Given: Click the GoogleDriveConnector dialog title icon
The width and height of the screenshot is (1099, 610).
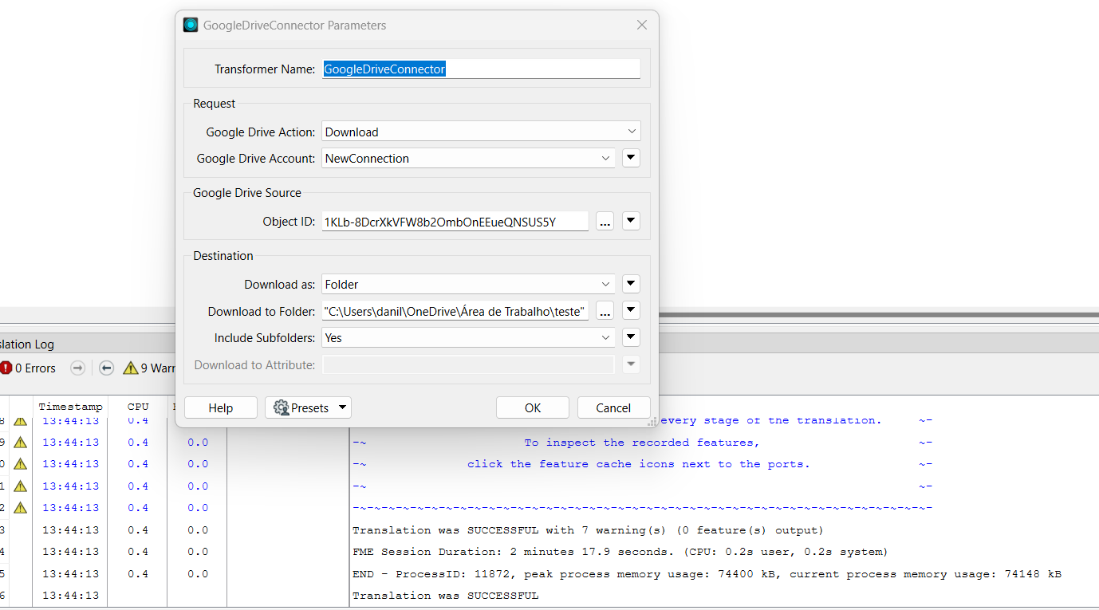Looking at the screenshot, I should pyautogui.click(x=191, y=25).
